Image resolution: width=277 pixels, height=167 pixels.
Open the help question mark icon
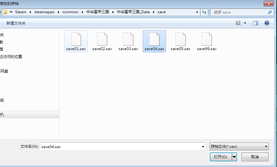(x=267, y=23)
